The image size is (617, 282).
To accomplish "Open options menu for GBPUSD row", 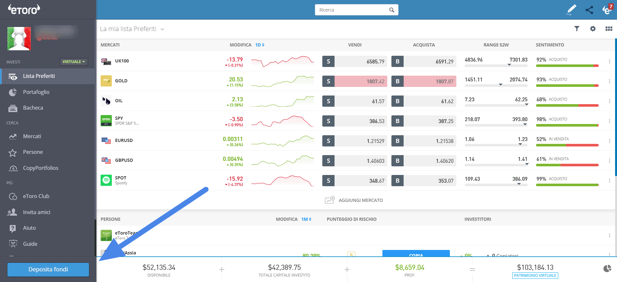I will [609, 161].
